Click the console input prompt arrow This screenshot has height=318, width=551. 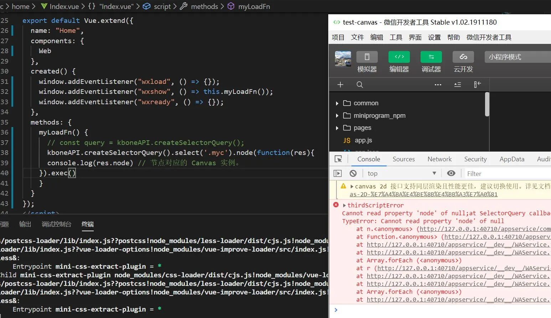336,310
